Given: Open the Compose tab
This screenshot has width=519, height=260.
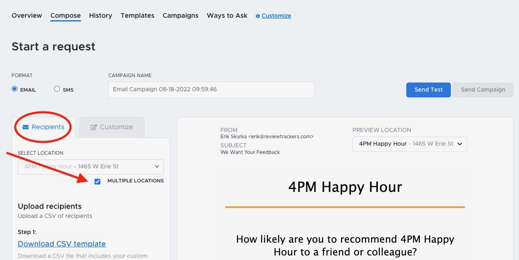Looking at the screenshot, I should [66, 16].
